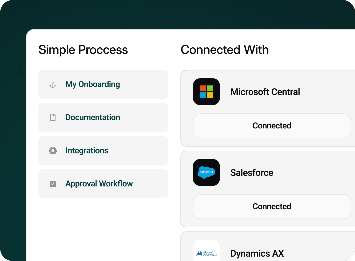
Task: Click the Connected With heading
Action: [x=225, y=50]
